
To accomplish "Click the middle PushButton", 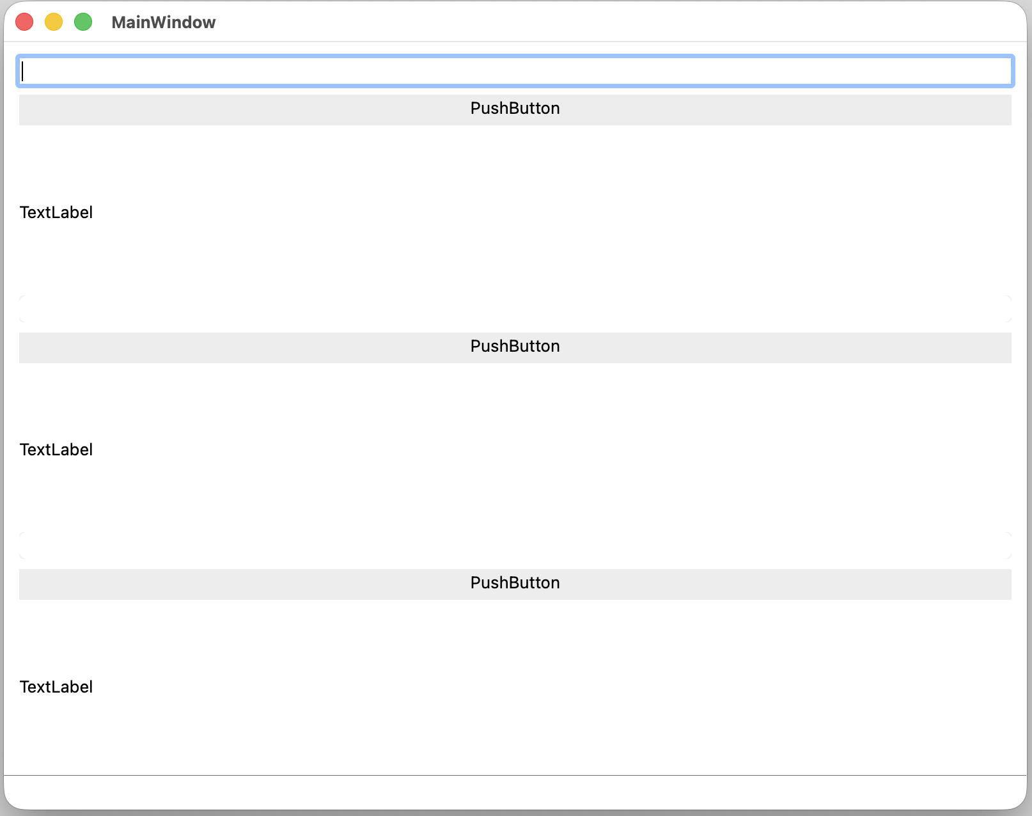I will pos(515,347).
